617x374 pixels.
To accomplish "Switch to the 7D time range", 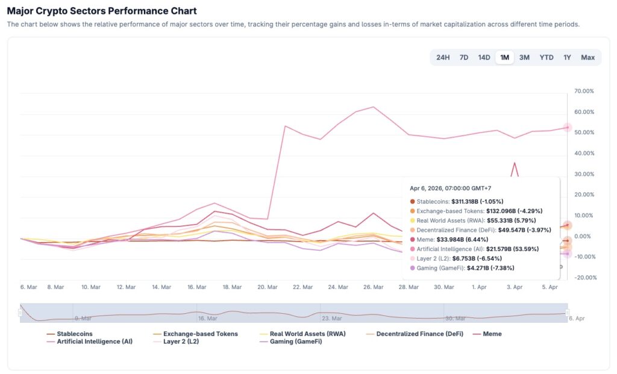I will click(x=464, y=57).
